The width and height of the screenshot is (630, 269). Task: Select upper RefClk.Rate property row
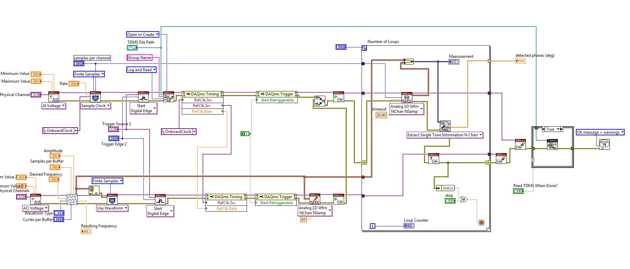[x=202, y=111]
